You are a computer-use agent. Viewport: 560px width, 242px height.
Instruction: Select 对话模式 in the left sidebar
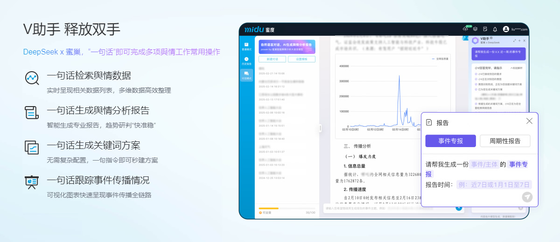click(x=246, y=75)
